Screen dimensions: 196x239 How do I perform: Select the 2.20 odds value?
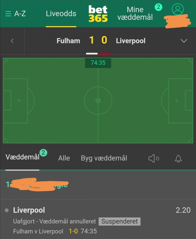coord(183,210)
